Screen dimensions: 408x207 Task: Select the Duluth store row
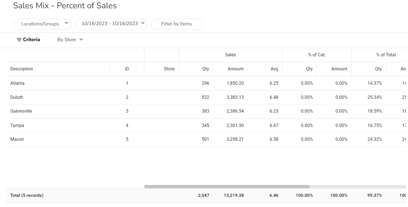(x=17, y=97)
